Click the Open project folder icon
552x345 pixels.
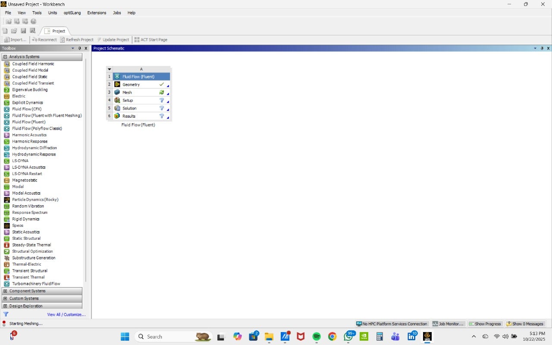tap(14, 31)
